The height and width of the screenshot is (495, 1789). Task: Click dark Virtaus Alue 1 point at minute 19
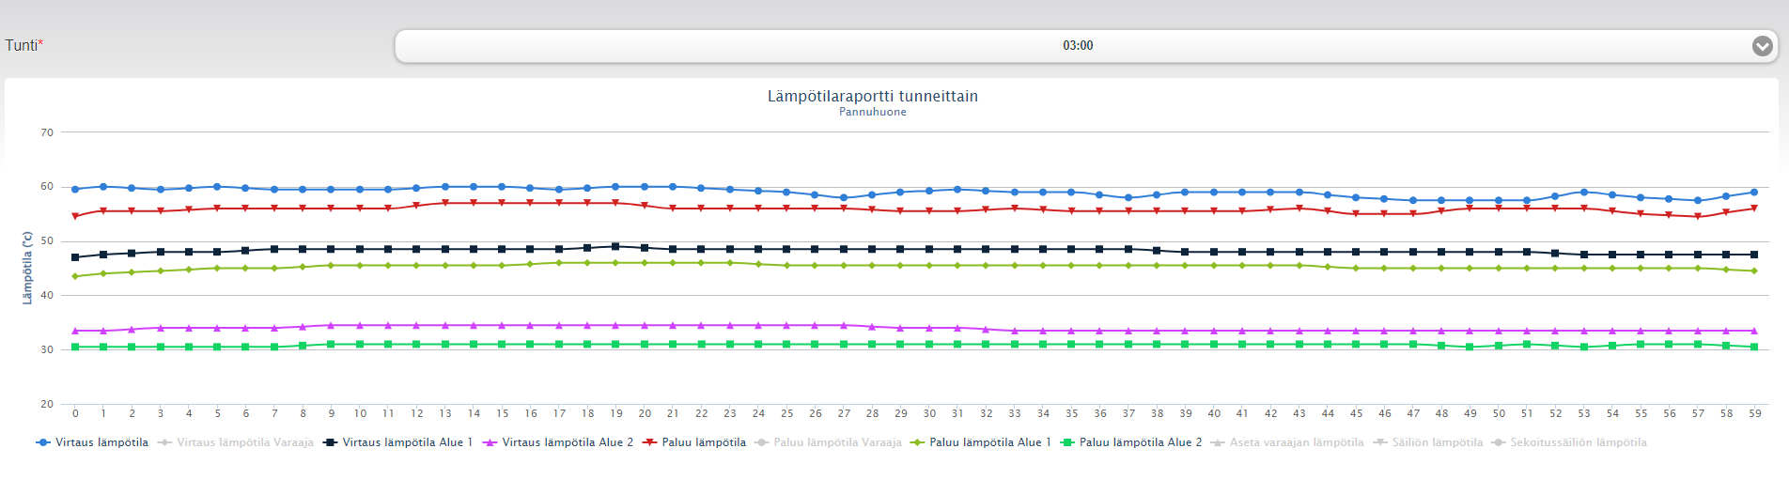616,247
